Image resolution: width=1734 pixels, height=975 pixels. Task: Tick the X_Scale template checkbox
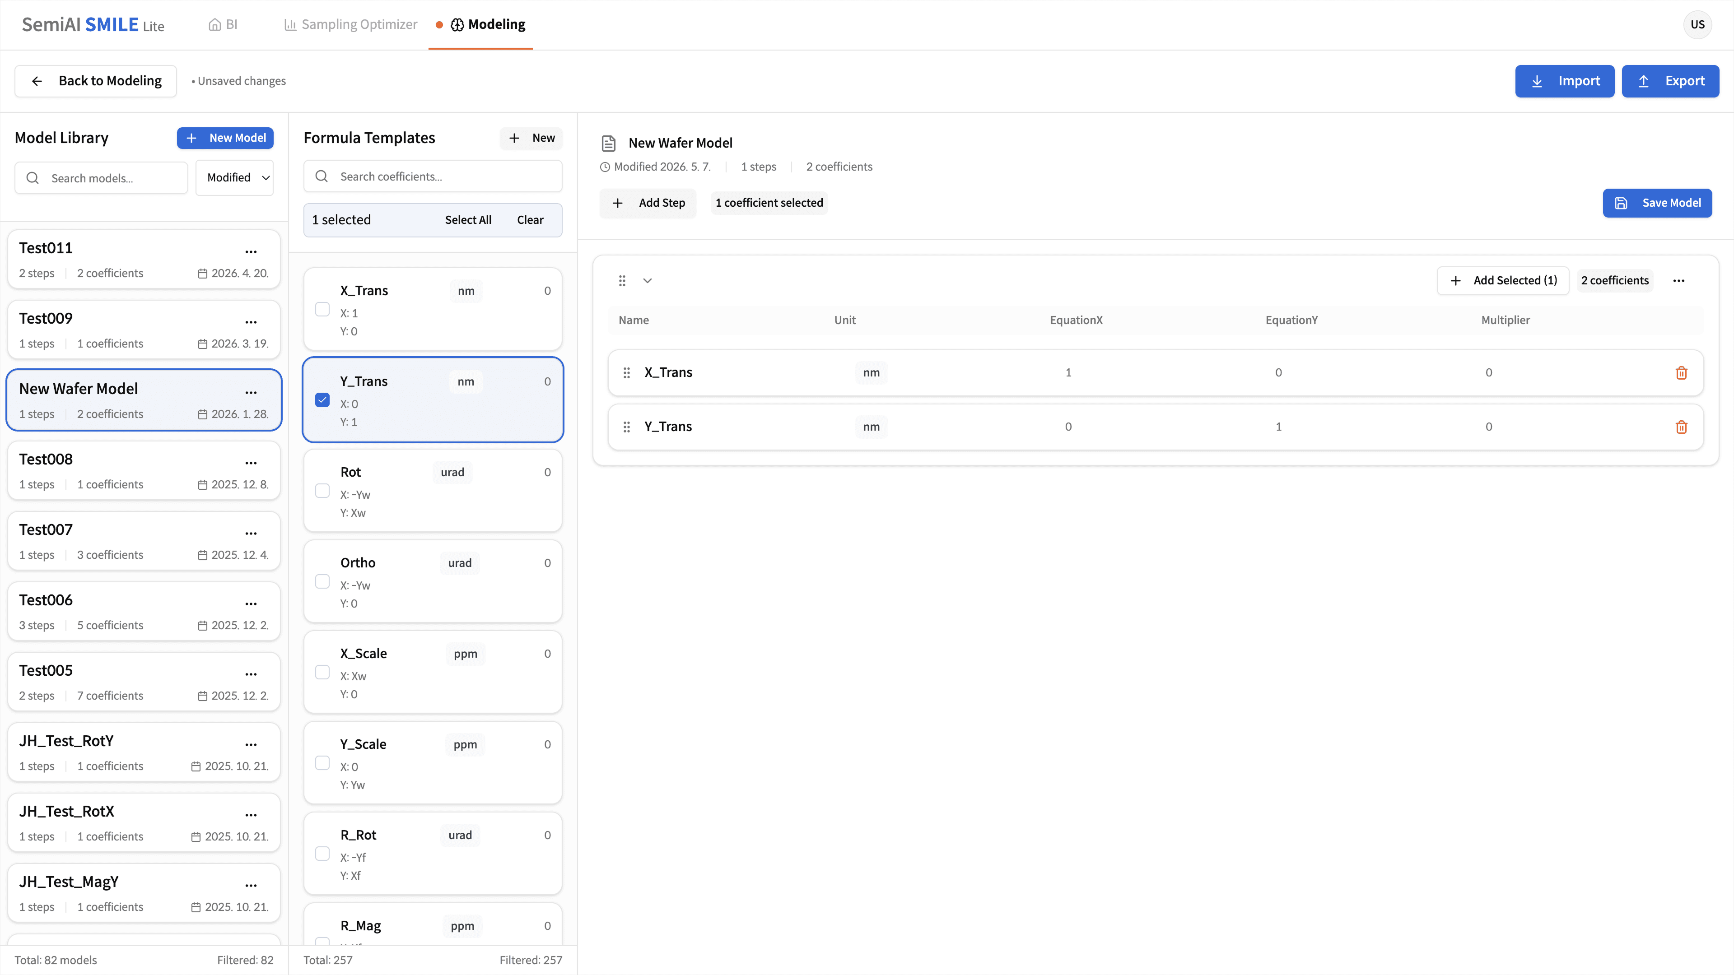(322, 672)
